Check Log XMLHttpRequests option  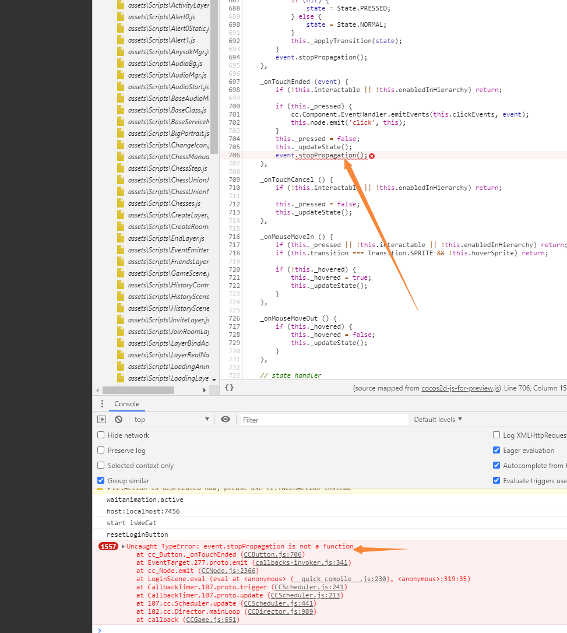point(496,435)
